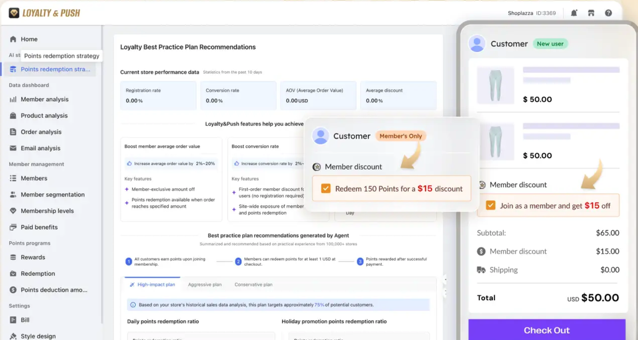638x340 pixels.
Task: Click the first leggings product thumbnail
Action: coord(494,85)
